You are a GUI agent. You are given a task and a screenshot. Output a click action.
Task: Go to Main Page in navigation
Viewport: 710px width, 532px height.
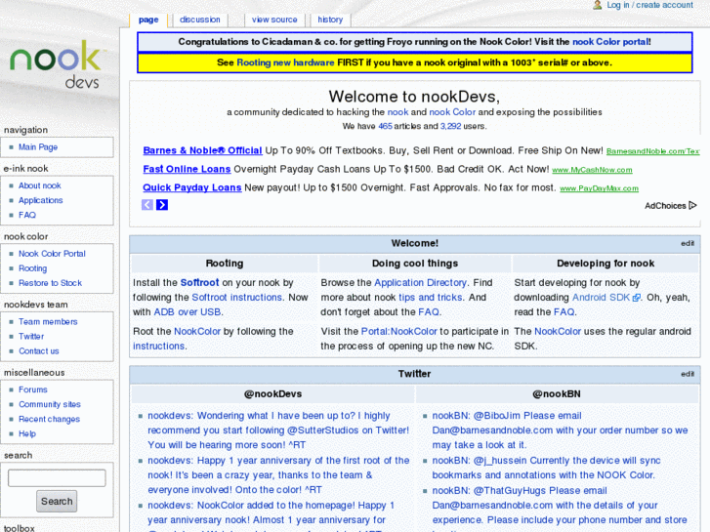click(38, 147)
